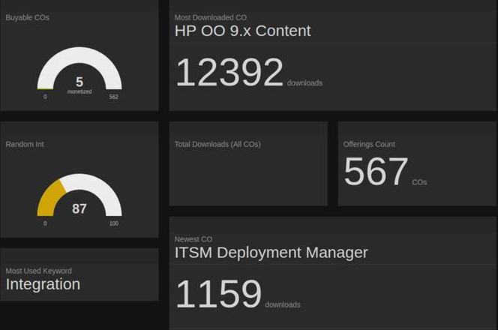Click the 1159 downloads value
The height and width of the screenshot is (330, 498).
(218, 294)
